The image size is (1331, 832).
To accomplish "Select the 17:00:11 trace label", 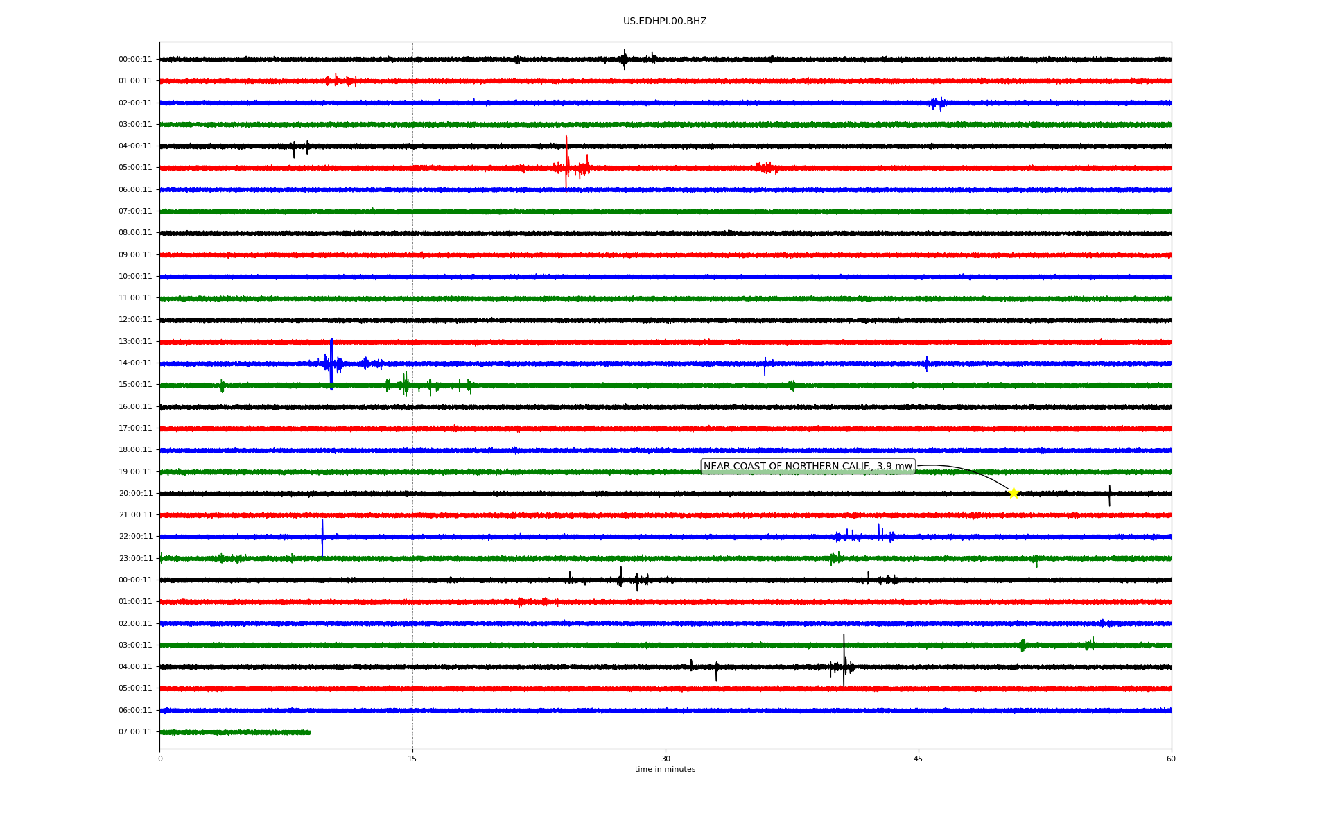I will click(135, 428).
